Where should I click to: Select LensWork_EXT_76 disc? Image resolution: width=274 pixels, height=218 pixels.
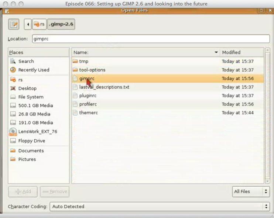[x=39, y=132]
